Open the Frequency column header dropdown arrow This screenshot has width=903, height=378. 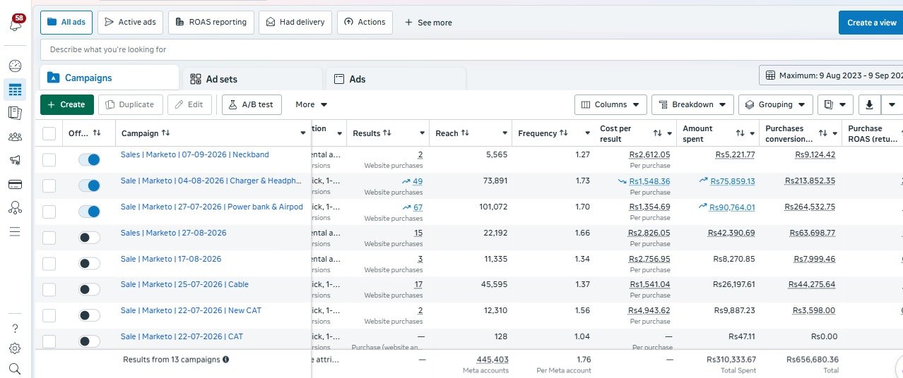tap(588, 133)
